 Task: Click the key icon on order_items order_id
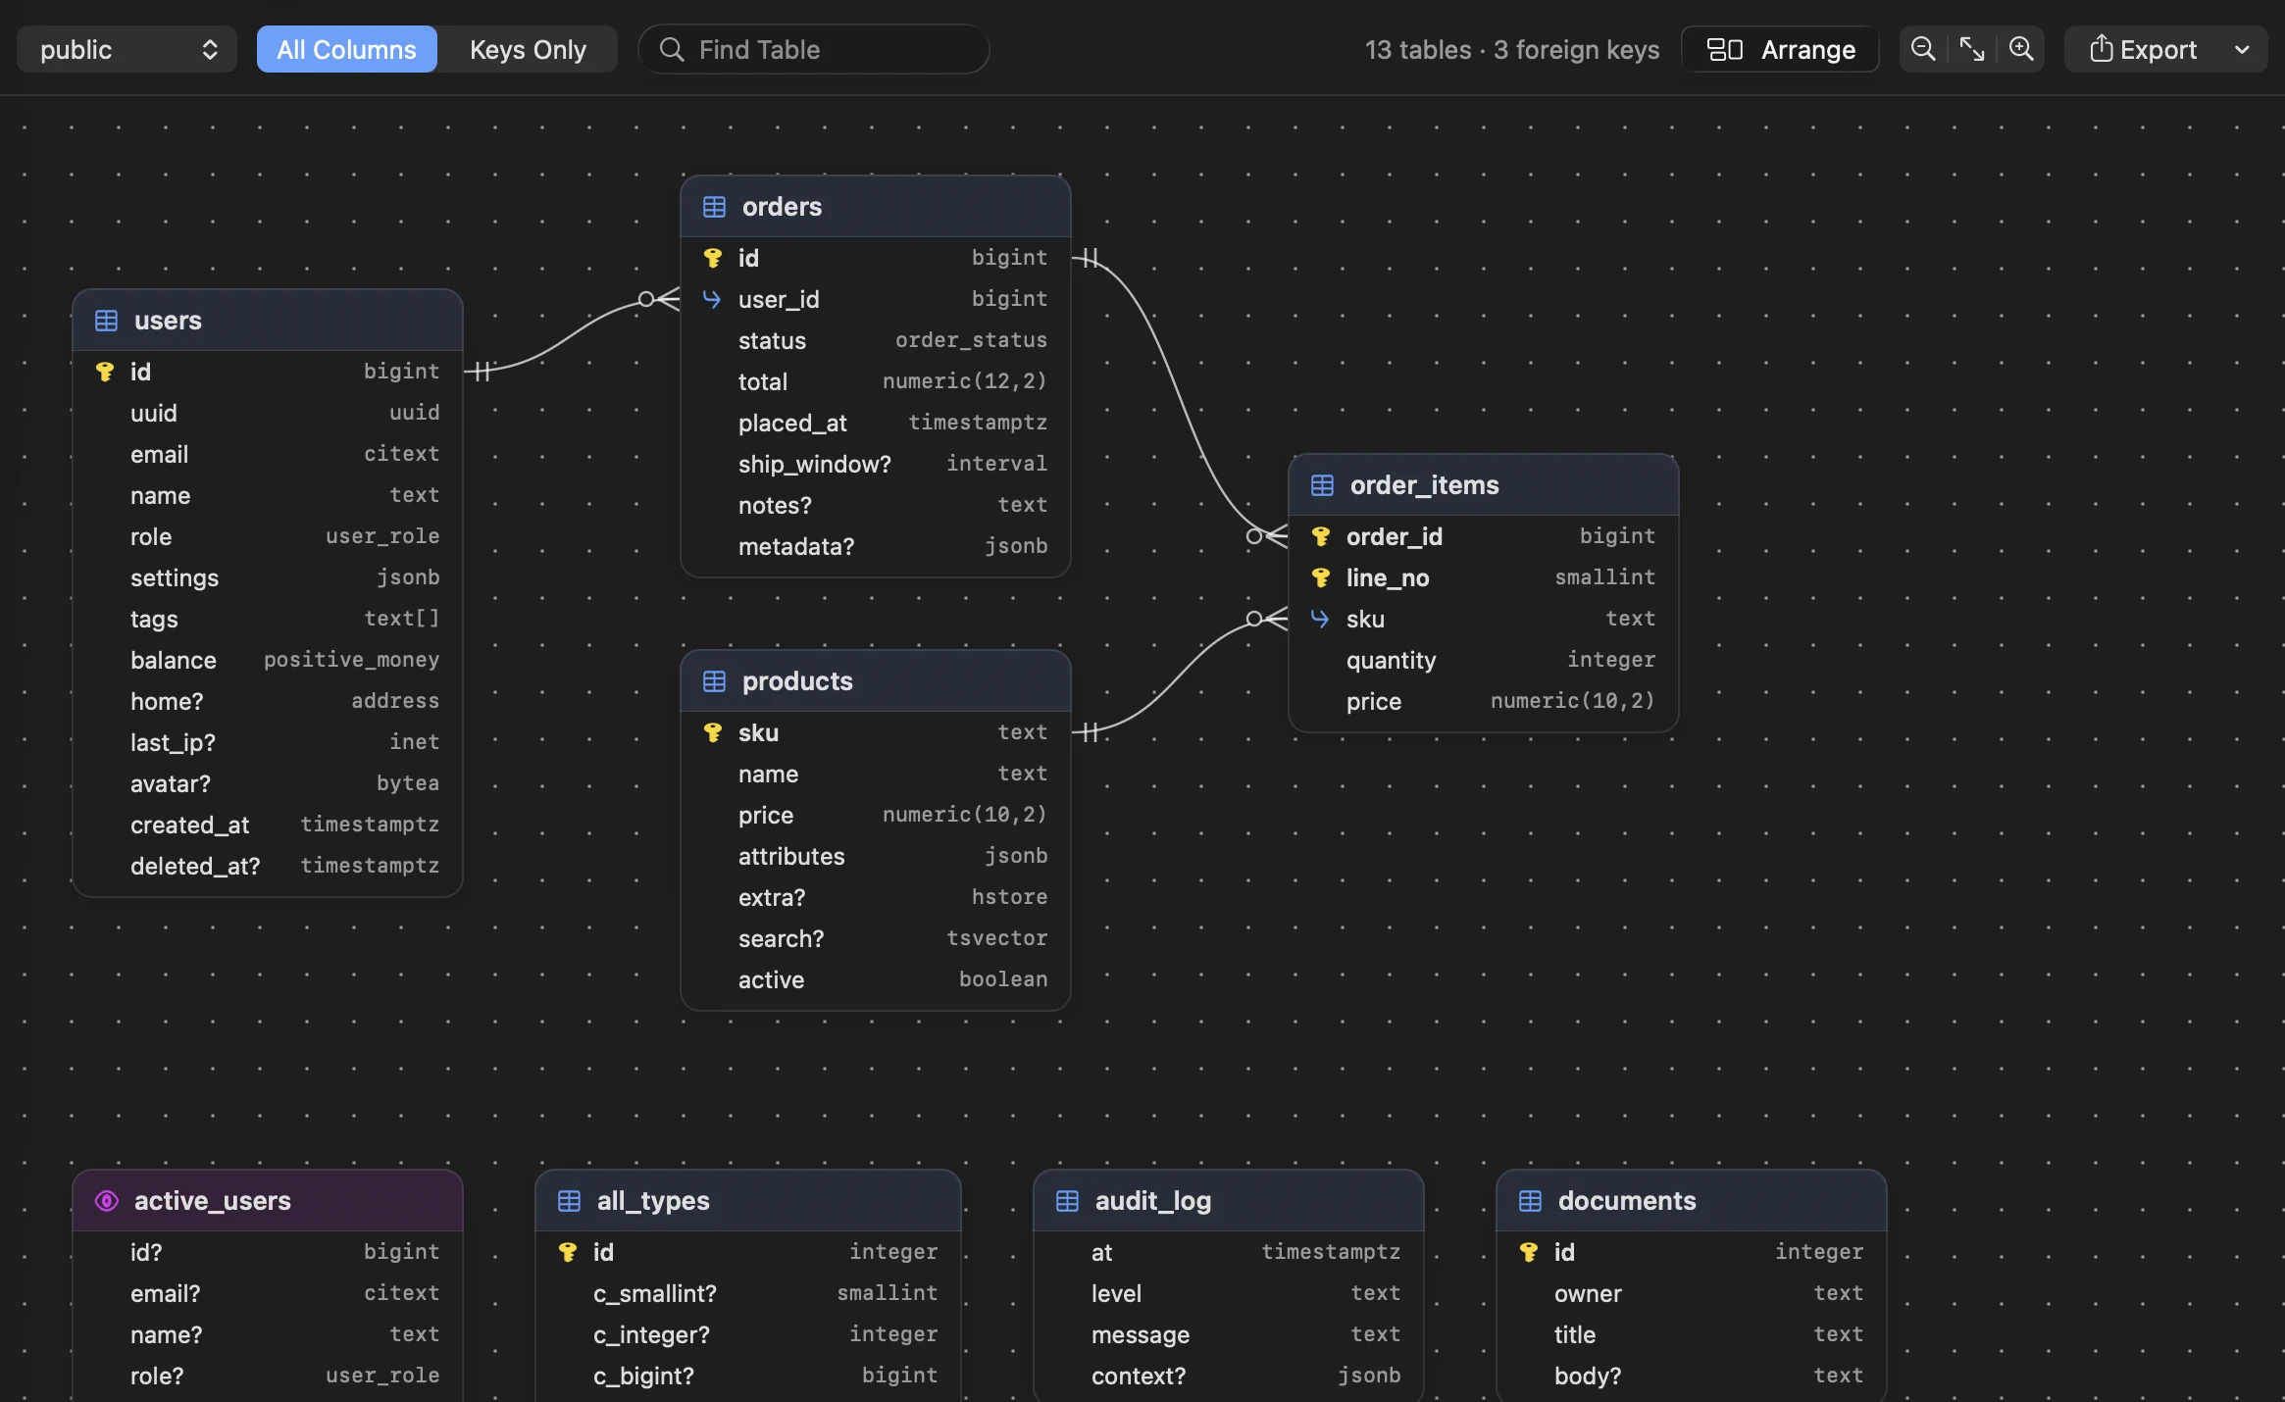coord(1321,536)
